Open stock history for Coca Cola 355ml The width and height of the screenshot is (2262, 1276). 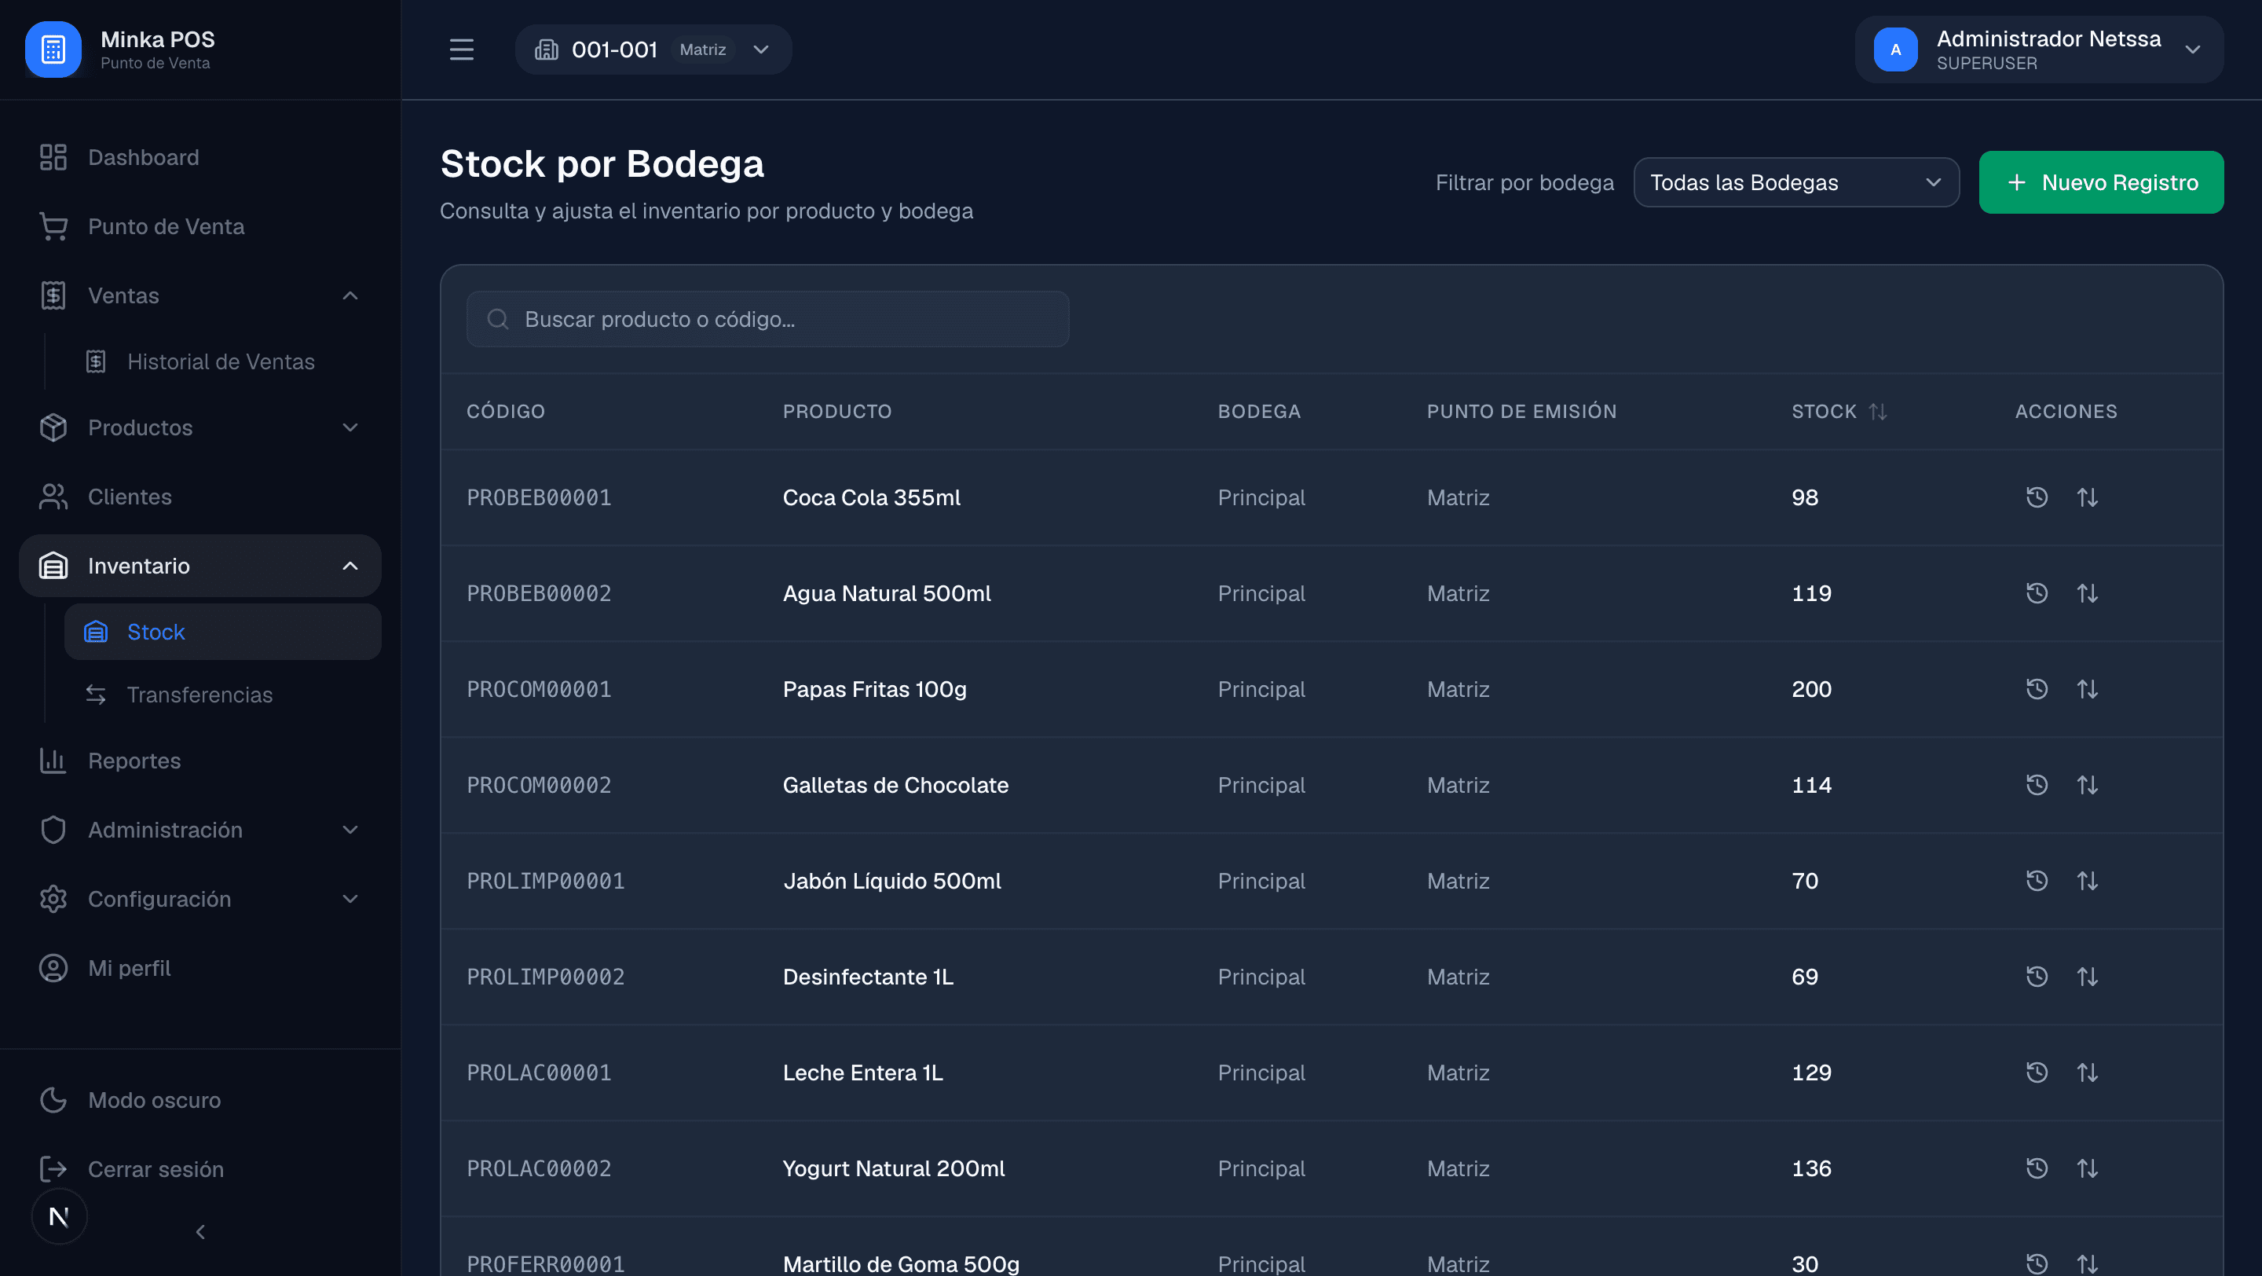(x=2037, y=497)
